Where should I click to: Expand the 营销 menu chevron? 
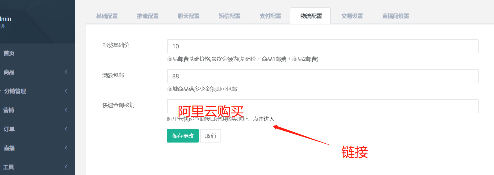click(x=66, y=110)
